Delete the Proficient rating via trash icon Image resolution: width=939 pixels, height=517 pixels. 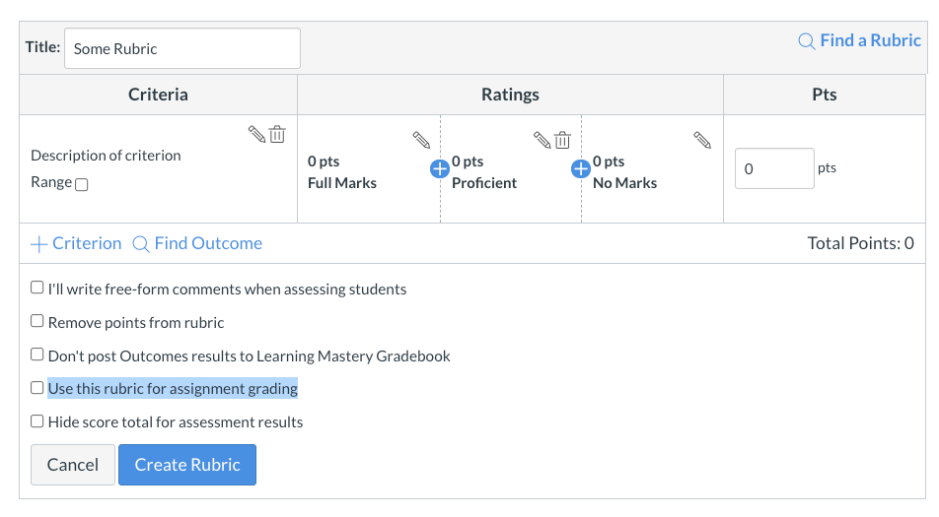coord(562,140)
